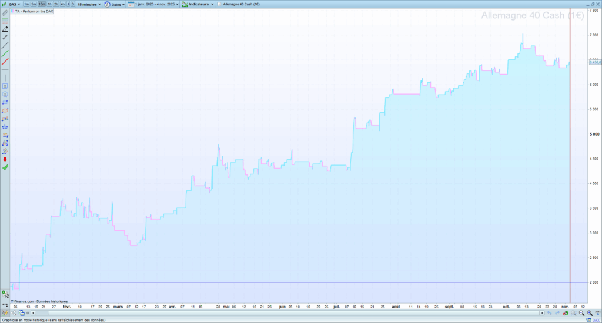This screenshot has width=602, height=323.
Task: Open the DAX instrument dropdown
Action: [x=14, y=4]
